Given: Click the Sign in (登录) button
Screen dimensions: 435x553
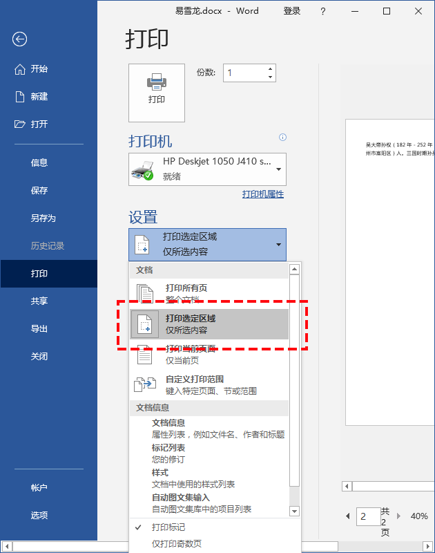Looking at the screenshot, I should point(292,11).
